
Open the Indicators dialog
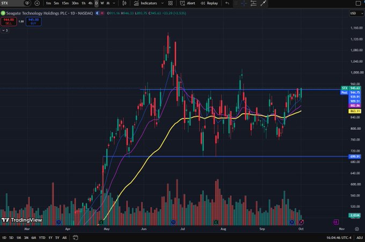[x=145, y=3]
